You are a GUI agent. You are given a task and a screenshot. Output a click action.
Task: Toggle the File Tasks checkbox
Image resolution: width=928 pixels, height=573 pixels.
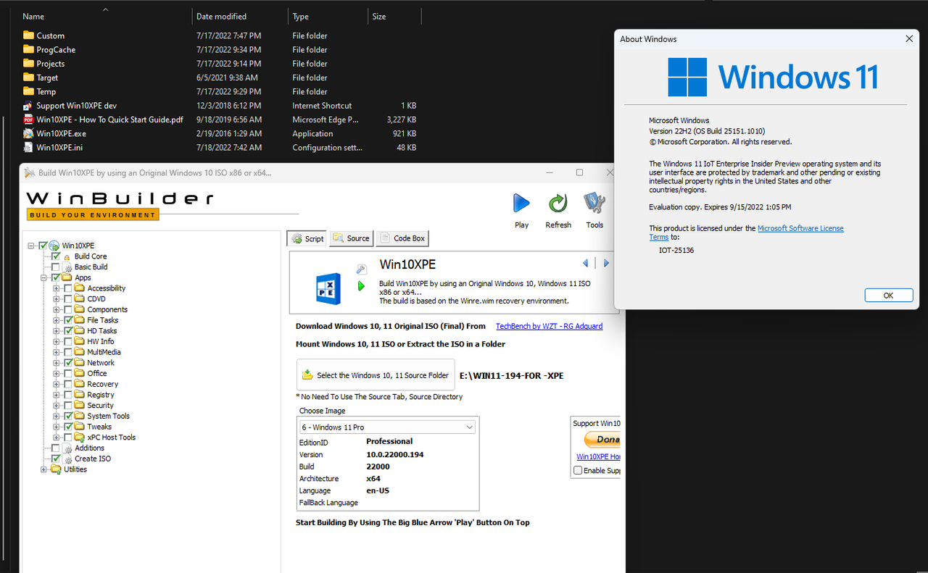coord(68,320)
